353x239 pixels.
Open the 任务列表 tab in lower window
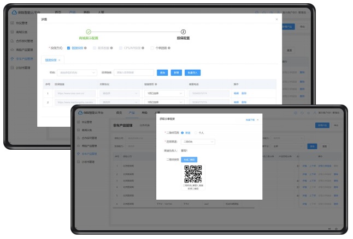pyautogui.click(x=144, y=125)
